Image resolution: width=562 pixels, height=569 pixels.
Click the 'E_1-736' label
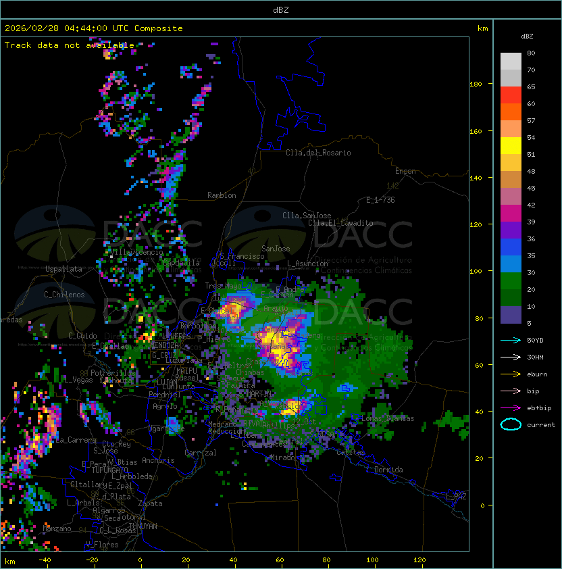point(380,200)
